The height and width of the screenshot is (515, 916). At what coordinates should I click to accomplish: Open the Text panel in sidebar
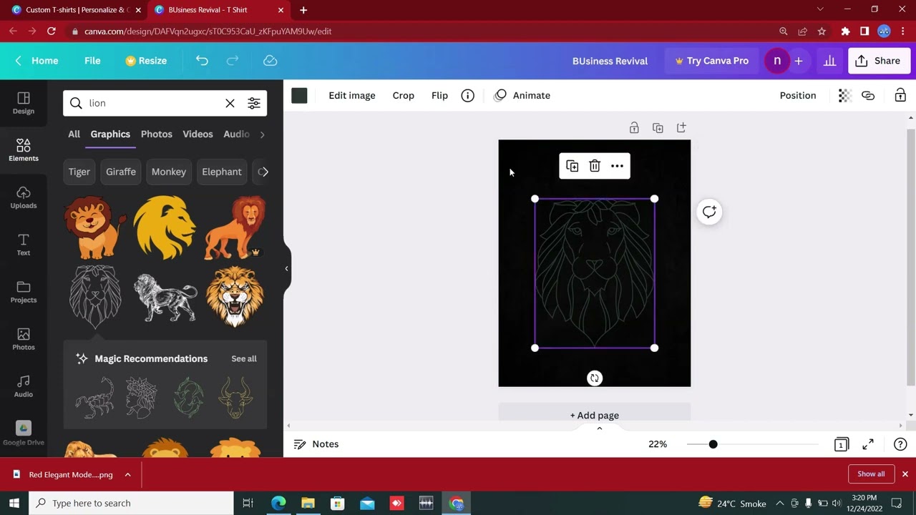(x=24, y=245)
